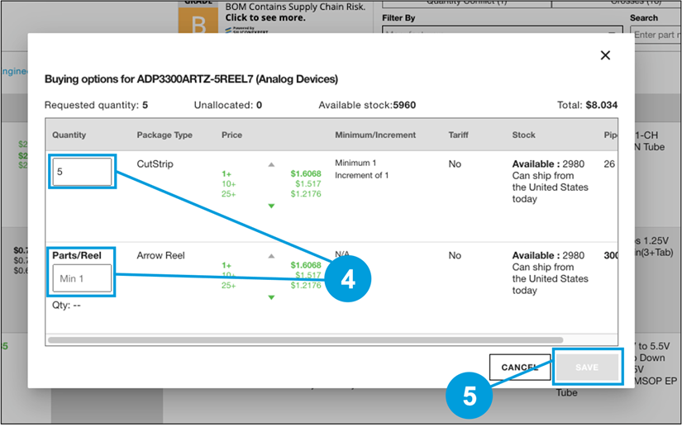
Task: Click the CutStrip quantity field showing 5
Action: tap(82, 173)
